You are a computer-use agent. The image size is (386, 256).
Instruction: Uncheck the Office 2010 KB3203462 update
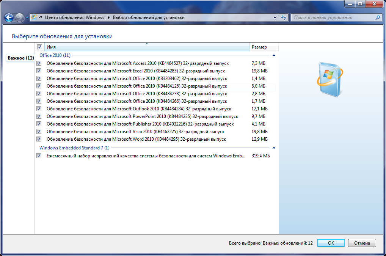tap(39, 79)
